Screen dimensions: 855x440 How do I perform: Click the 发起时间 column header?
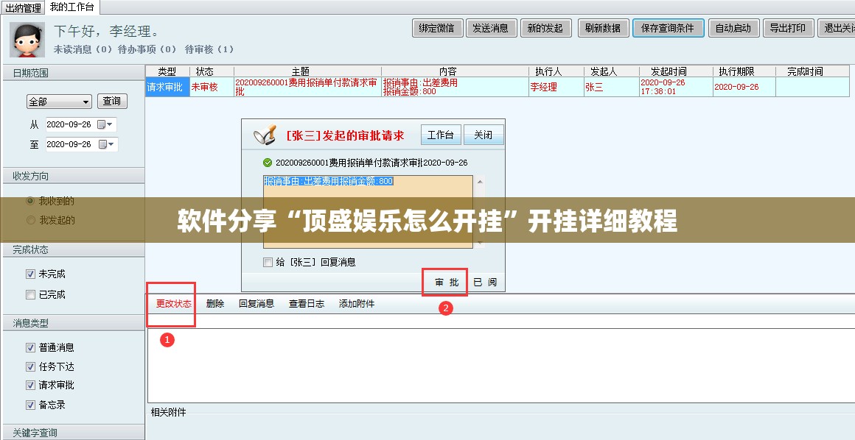point(676,71)
